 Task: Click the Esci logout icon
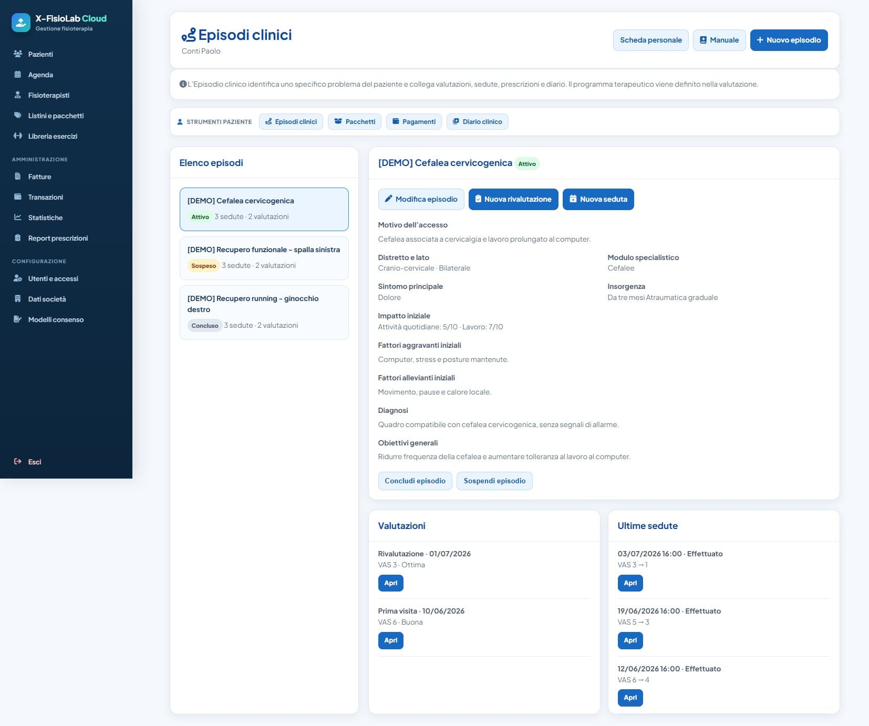pyautogui.click(x=18, y=462)
